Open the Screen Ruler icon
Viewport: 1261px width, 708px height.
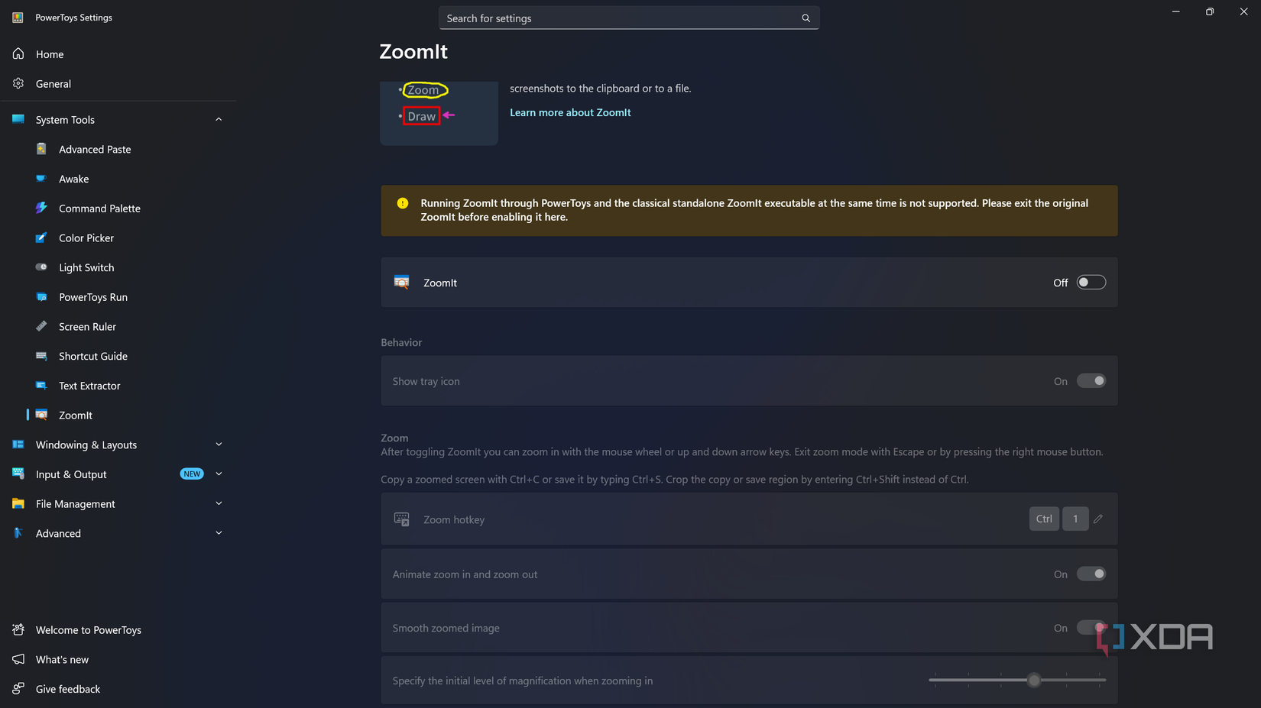(x=41, y=326)
